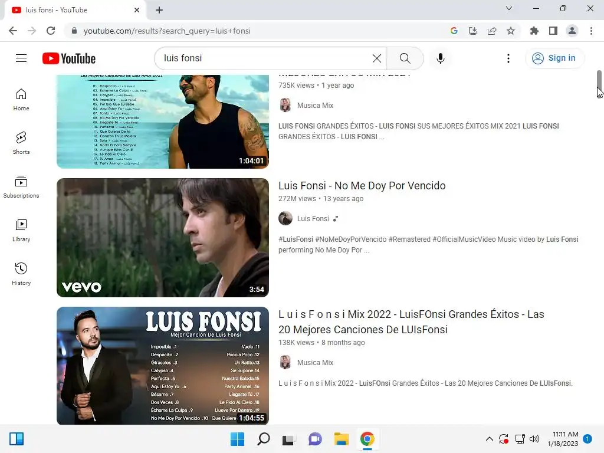Open Chat app on taskbar
Screen dimensions: 604x453
point(315,439)
